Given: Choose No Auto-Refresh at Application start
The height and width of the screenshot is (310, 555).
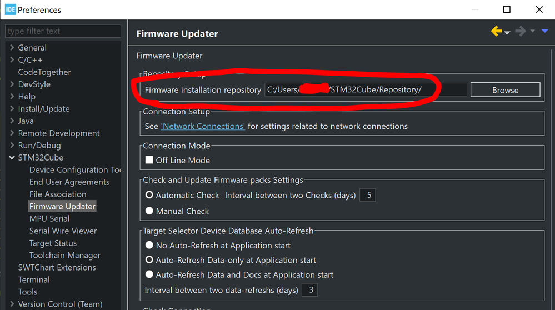Looking at the screenshot, I should coord(149,246).
